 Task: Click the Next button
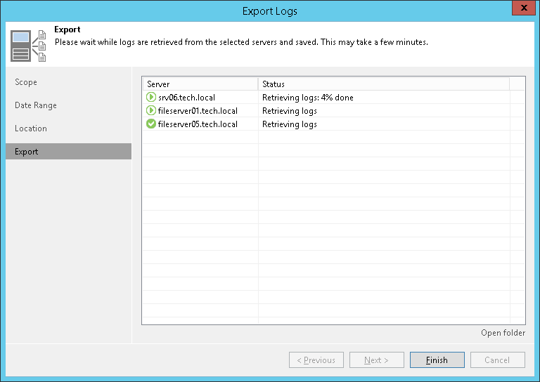point(377,360)
